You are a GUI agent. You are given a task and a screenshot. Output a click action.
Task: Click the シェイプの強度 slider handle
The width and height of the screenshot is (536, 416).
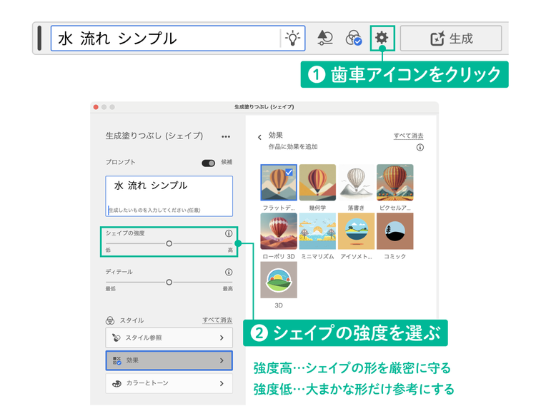point(169,243)
